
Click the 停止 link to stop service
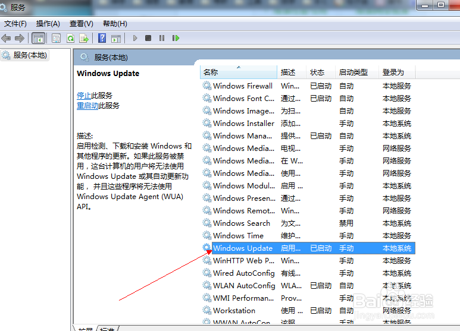click(84, 96)
